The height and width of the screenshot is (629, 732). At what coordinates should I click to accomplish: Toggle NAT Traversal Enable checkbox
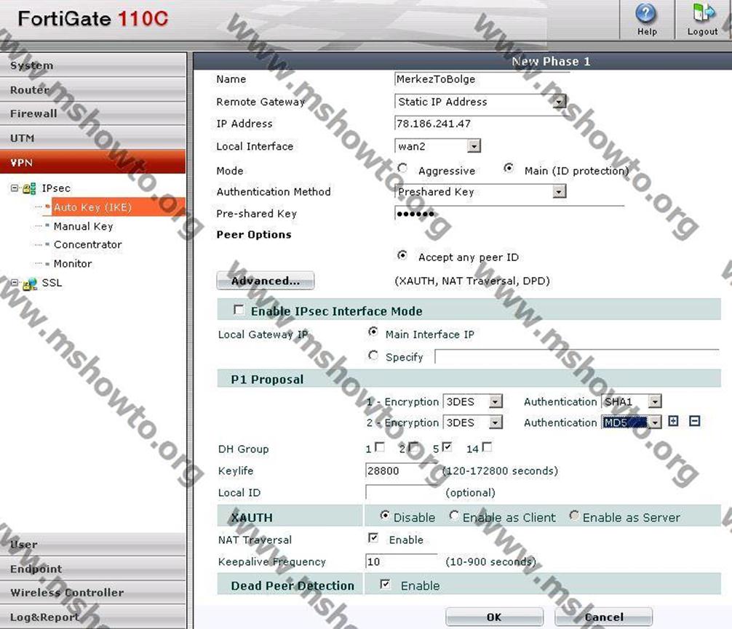[373, 538]
